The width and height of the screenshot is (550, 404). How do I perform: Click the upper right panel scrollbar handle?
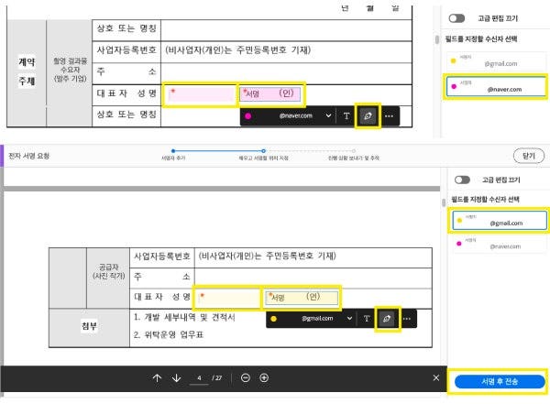click(437, 39)
